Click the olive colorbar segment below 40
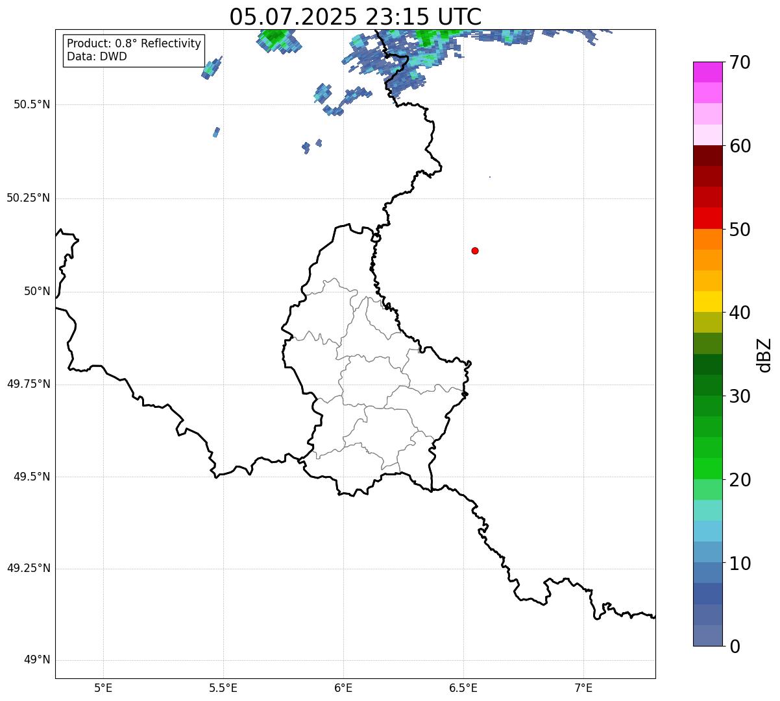The image size is (780, 701). (707, 322)
